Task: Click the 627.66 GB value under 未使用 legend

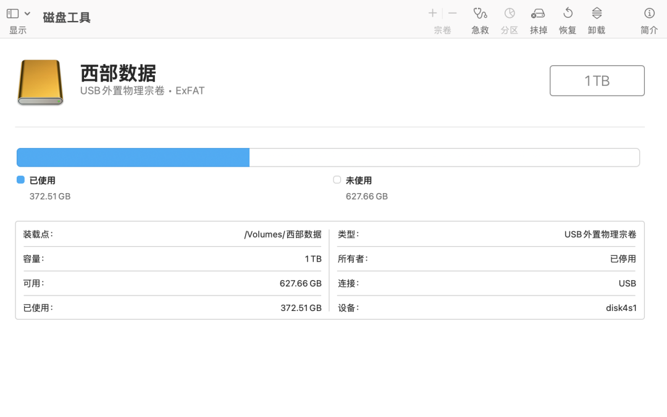Action: click(367, 196)
